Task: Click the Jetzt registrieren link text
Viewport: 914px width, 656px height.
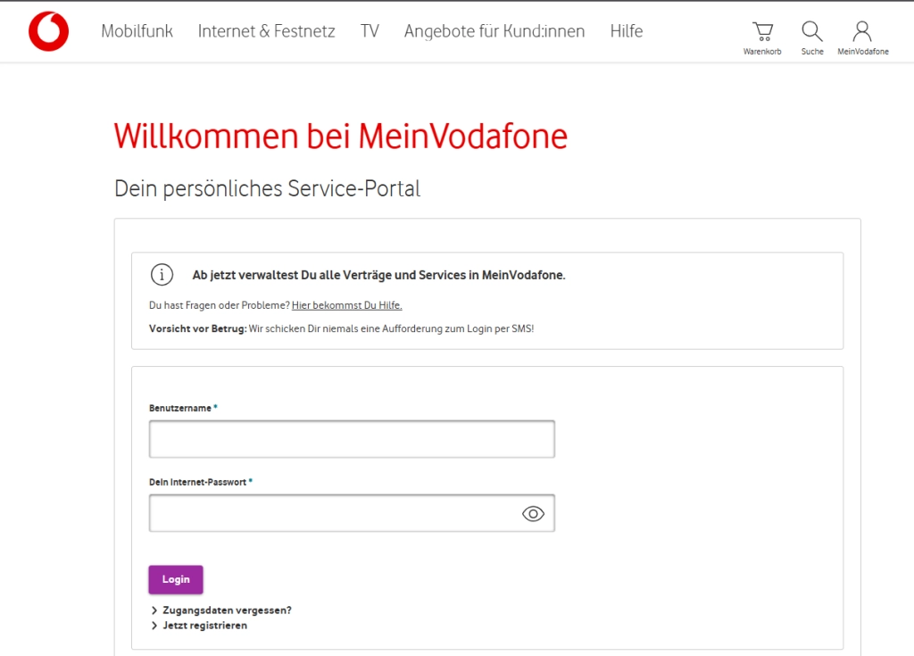Action: coord(204,626)
